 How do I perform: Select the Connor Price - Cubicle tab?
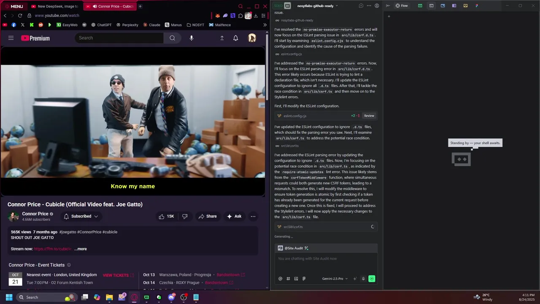point(109,6)
